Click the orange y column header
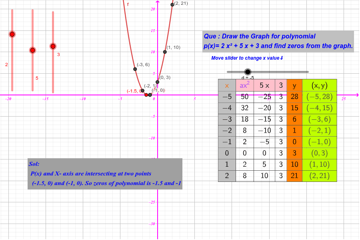Viewport: 360px width, 240px height. coord(294,85)
